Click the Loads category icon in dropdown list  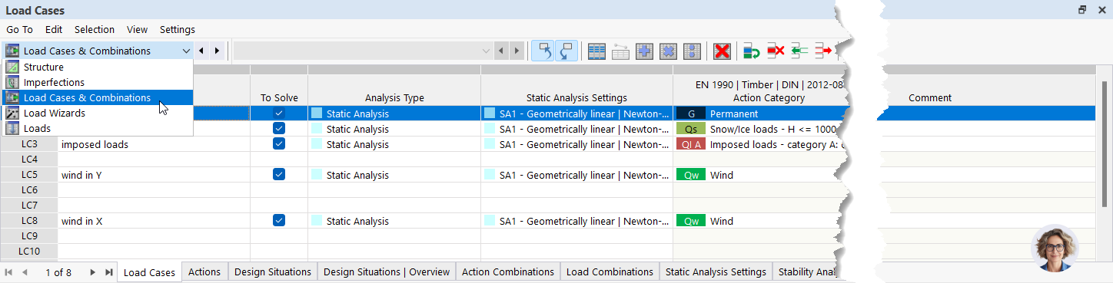click(x=12, y=129)
